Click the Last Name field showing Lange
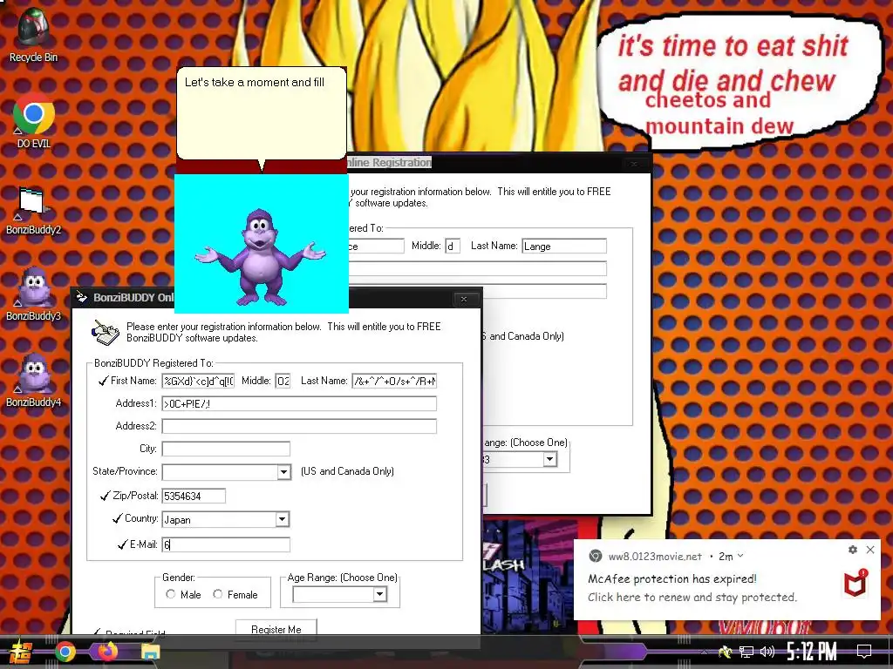 [x=564, y=246]
